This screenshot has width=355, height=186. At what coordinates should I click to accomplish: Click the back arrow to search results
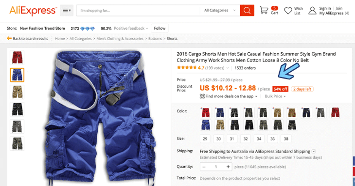[x=9, y=38]
